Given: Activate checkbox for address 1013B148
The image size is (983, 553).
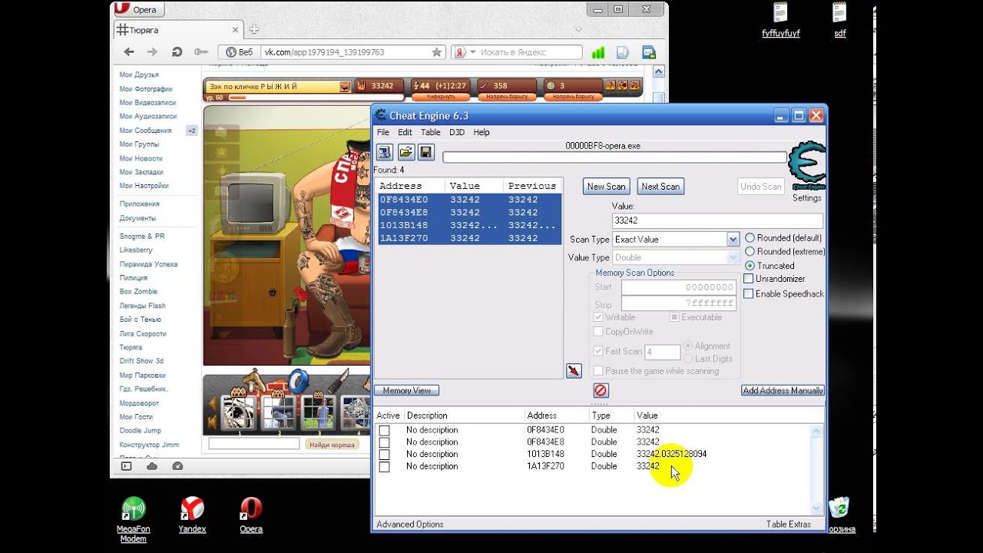Looking at the screenshot, I should click(x=385, y=455).
